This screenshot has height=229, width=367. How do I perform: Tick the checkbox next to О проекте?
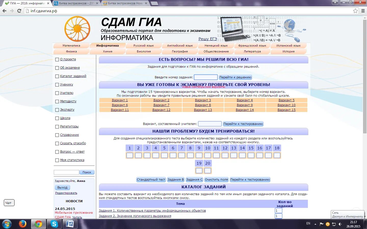[57, 60]
